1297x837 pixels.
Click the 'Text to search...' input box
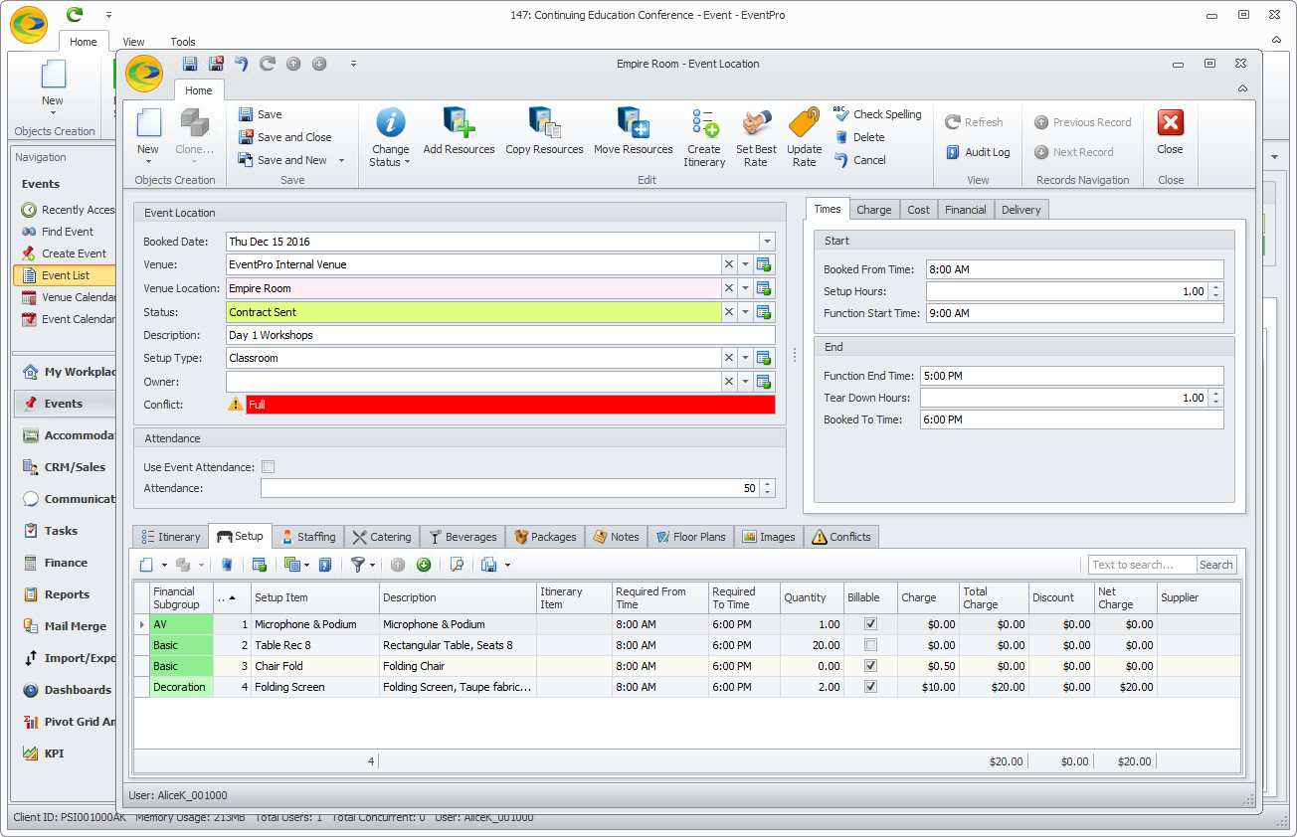tap(1142, 565)
